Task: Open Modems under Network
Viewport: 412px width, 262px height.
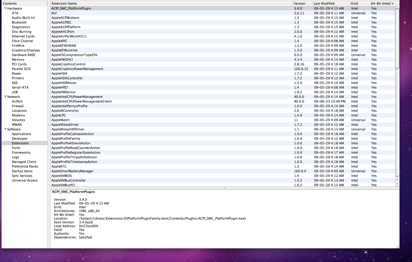Action: (x=18, y=115)
